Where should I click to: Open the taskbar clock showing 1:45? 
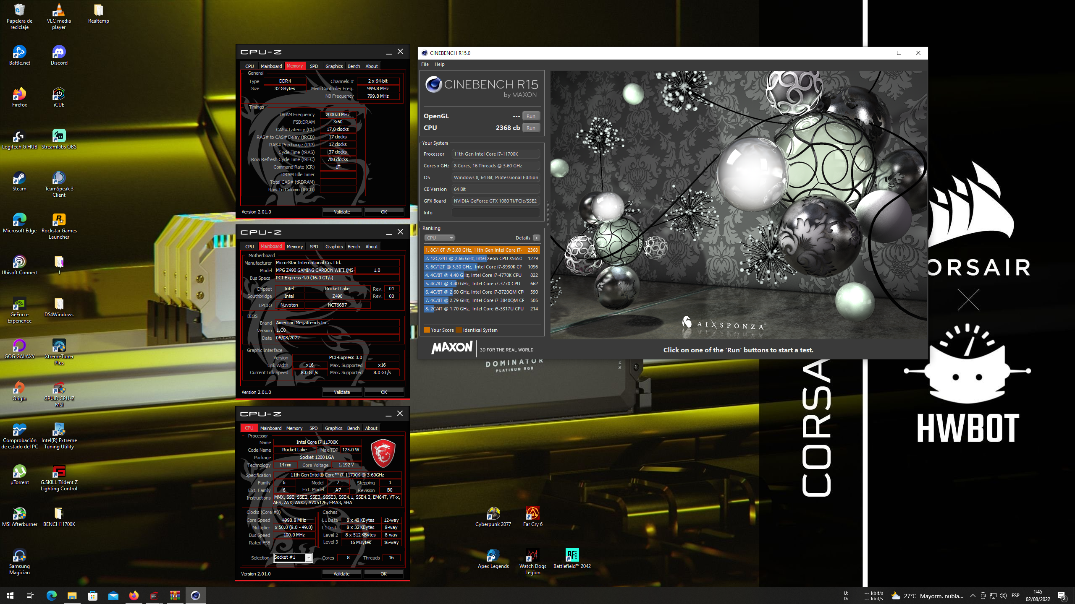1038,596
